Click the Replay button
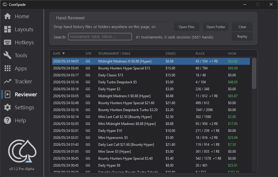278x177 pixels. 242,36
